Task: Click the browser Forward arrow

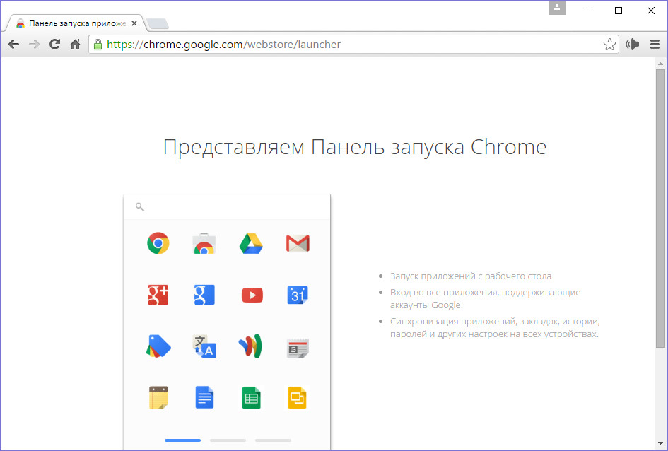Action: tap(34, 44)
